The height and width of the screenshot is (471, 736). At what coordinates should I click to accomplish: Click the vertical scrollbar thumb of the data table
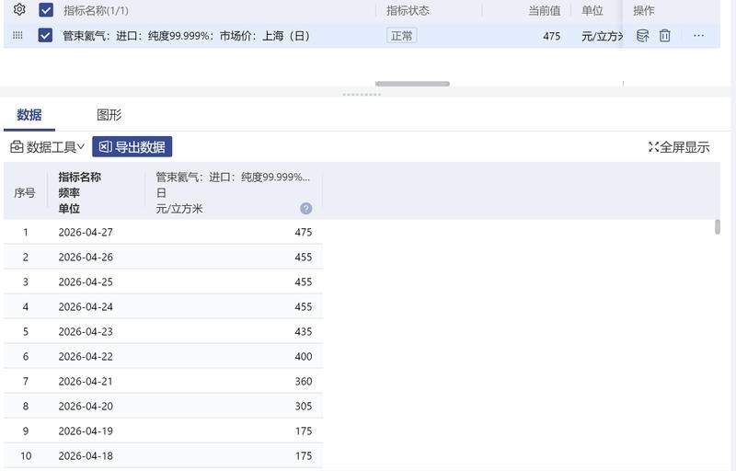pos(718,226)
